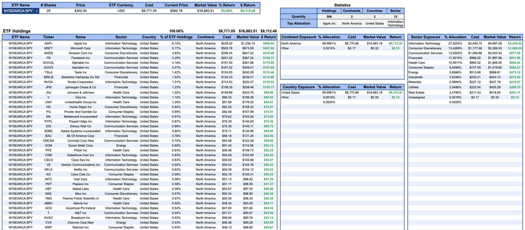
Task: Select the XOM ticker cell
Action: 48,145
